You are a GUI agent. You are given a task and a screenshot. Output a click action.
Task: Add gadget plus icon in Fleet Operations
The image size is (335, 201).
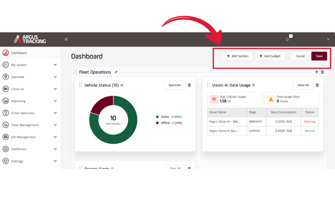317,72
